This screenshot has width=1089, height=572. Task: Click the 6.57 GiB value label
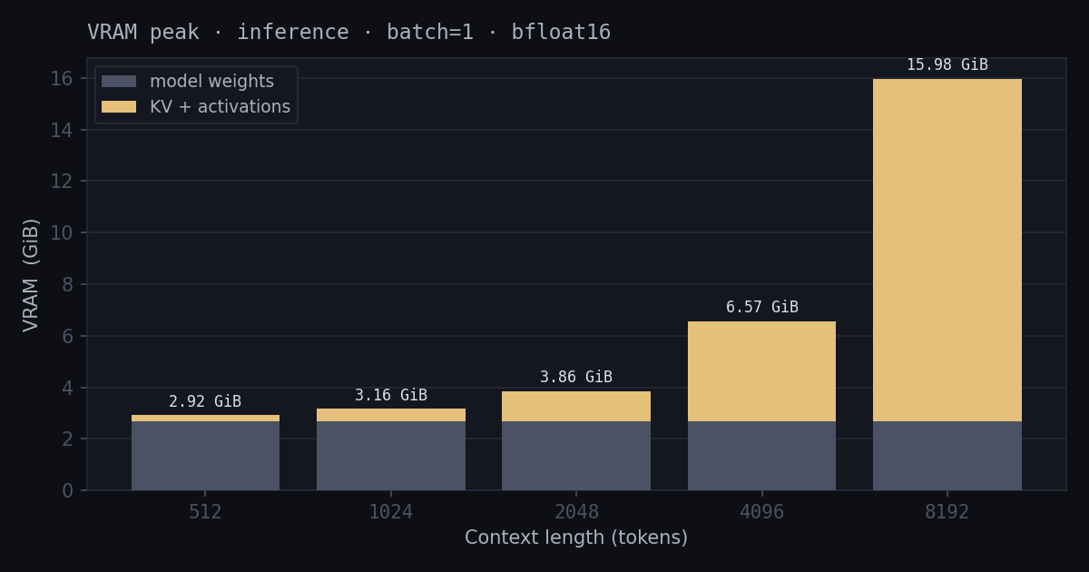[761, 308]
